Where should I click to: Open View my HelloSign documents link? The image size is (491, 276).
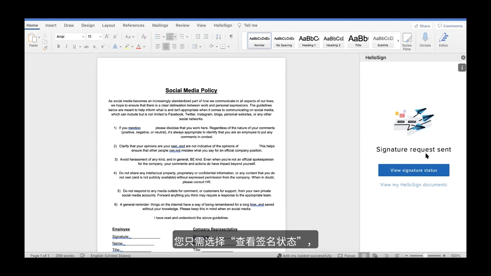tap(413, 185)
